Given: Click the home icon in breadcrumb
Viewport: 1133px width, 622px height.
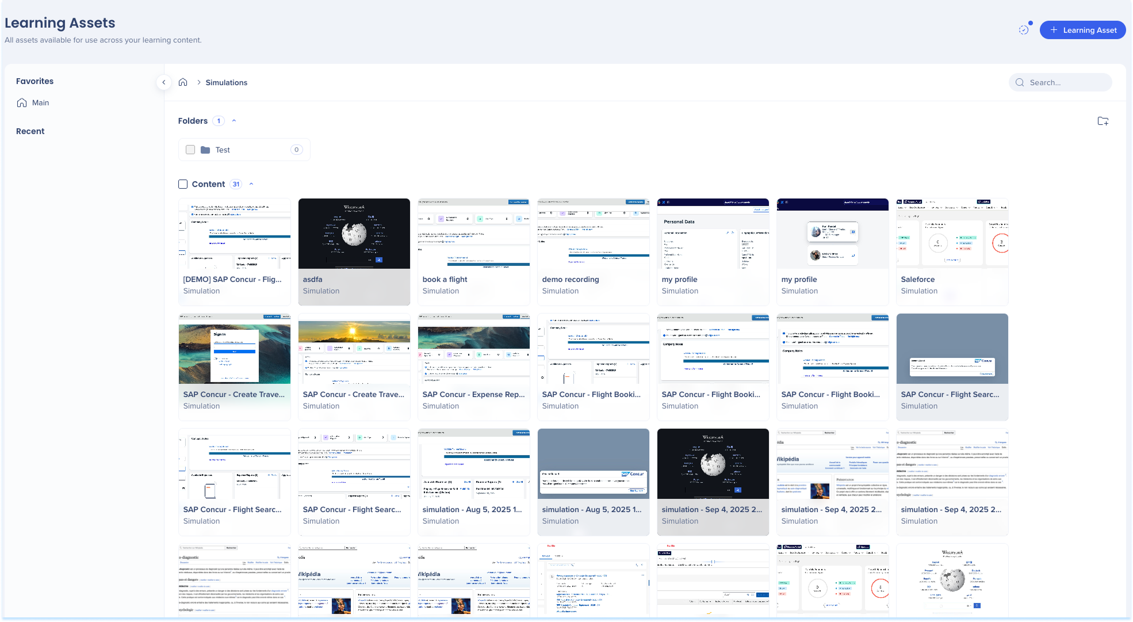Looking at the screenshot, I should point(183,82).
